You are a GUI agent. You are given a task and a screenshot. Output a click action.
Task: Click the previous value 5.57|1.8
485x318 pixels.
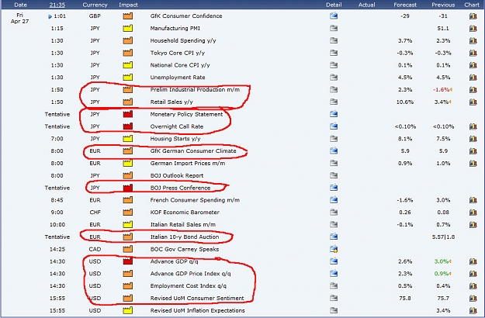point(443,237)
